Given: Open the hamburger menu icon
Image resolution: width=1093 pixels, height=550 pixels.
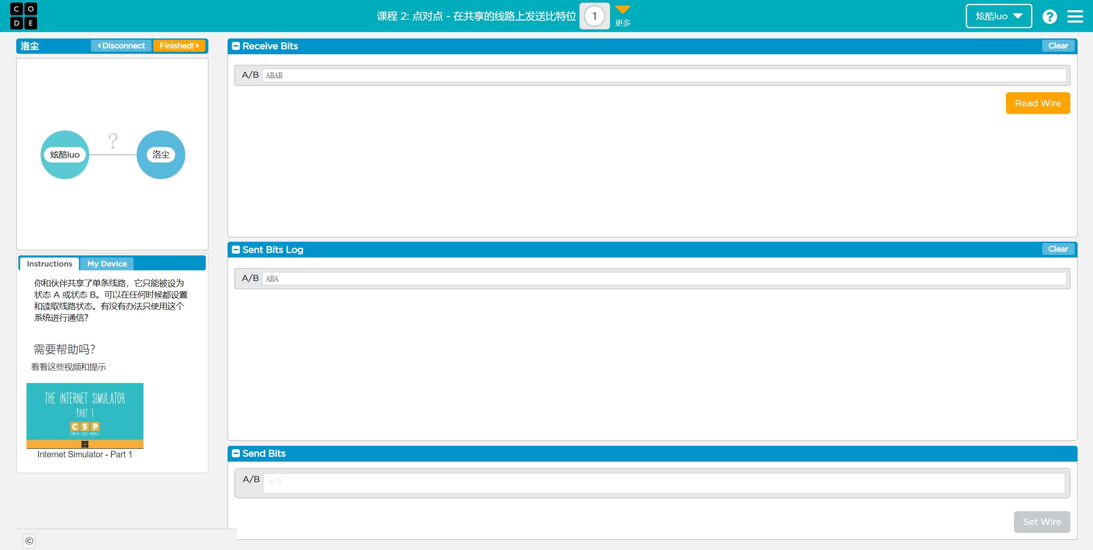Looking at the screenshot, I should pos(1075,16).
